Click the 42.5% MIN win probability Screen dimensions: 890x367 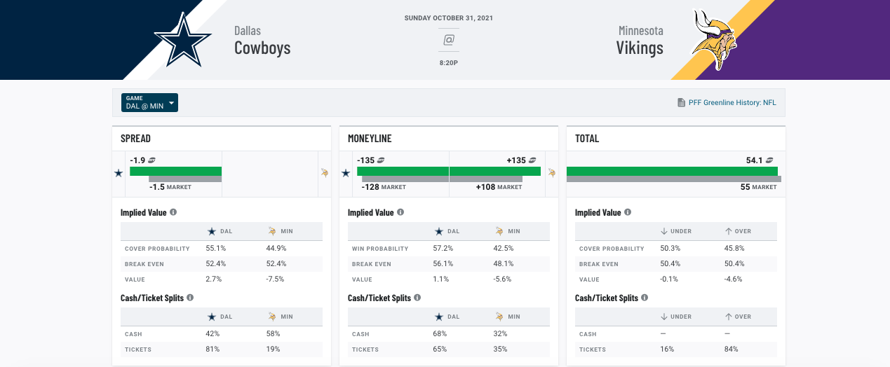coord(504,248)
